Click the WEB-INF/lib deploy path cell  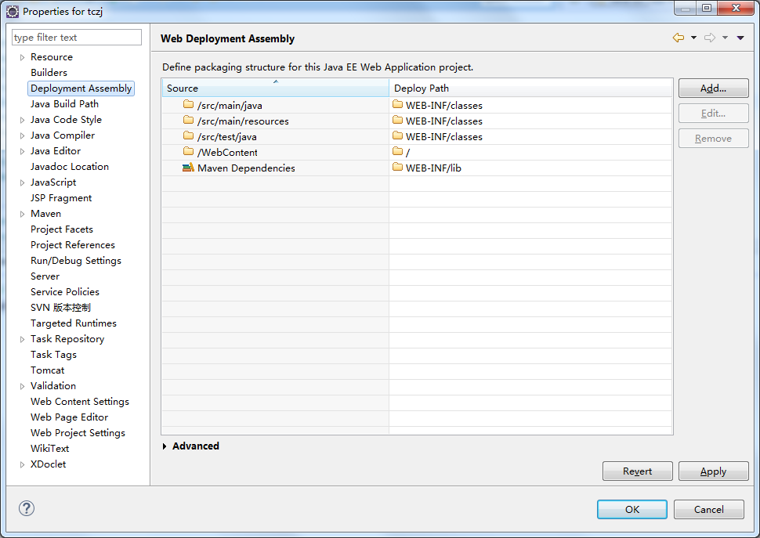(x=530, y=168)
